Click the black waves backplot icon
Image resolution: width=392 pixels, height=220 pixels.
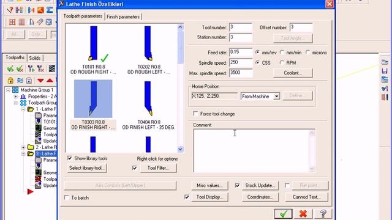click(x=51, y=68)
